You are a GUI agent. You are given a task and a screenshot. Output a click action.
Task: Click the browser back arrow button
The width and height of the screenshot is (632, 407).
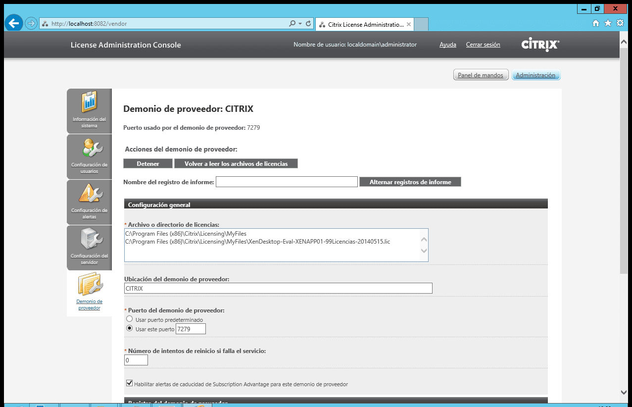pyautogui.click(x=13, y=23)
